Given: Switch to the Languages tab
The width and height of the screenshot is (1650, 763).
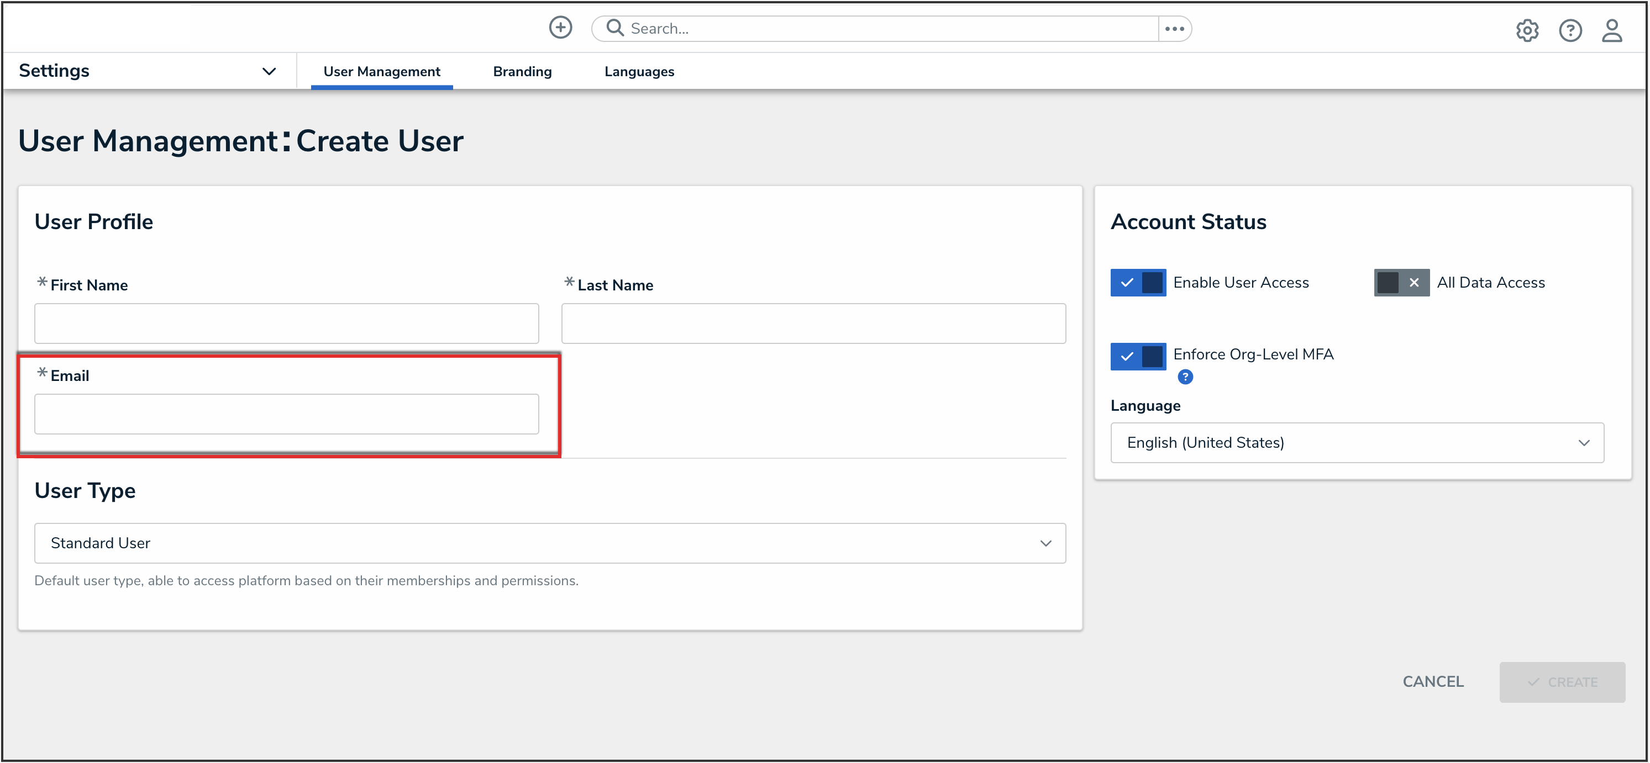Looking at the screenshot, I should pyautogui.click(x=639, y=72).
